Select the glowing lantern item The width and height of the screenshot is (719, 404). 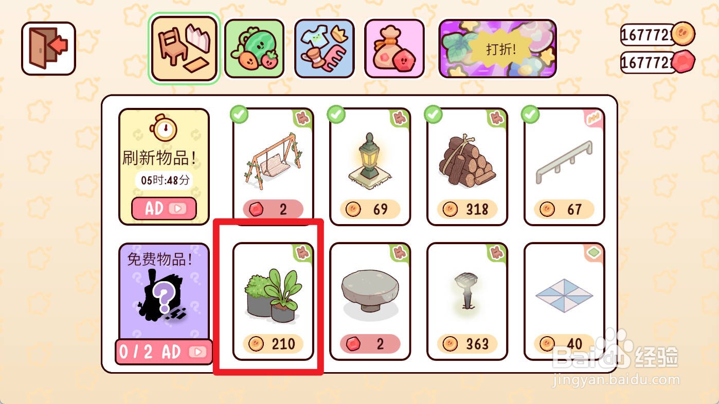(x=370, y=167)
